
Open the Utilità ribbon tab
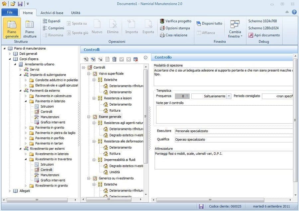[75, 12]
